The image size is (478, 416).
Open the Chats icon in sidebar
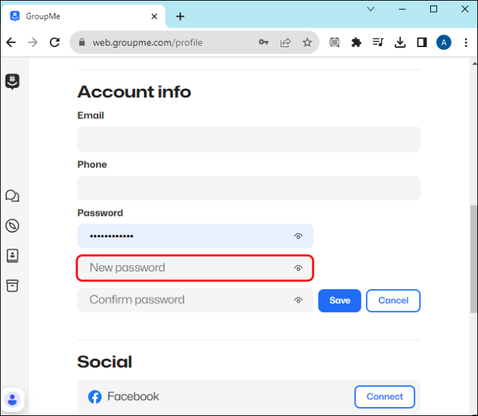click(x=12, y=196)
